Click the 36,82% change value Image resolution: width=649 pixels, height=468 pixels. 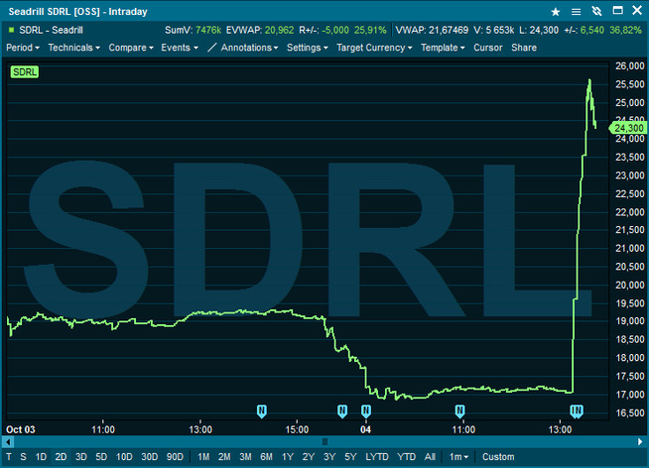[625, 30]
